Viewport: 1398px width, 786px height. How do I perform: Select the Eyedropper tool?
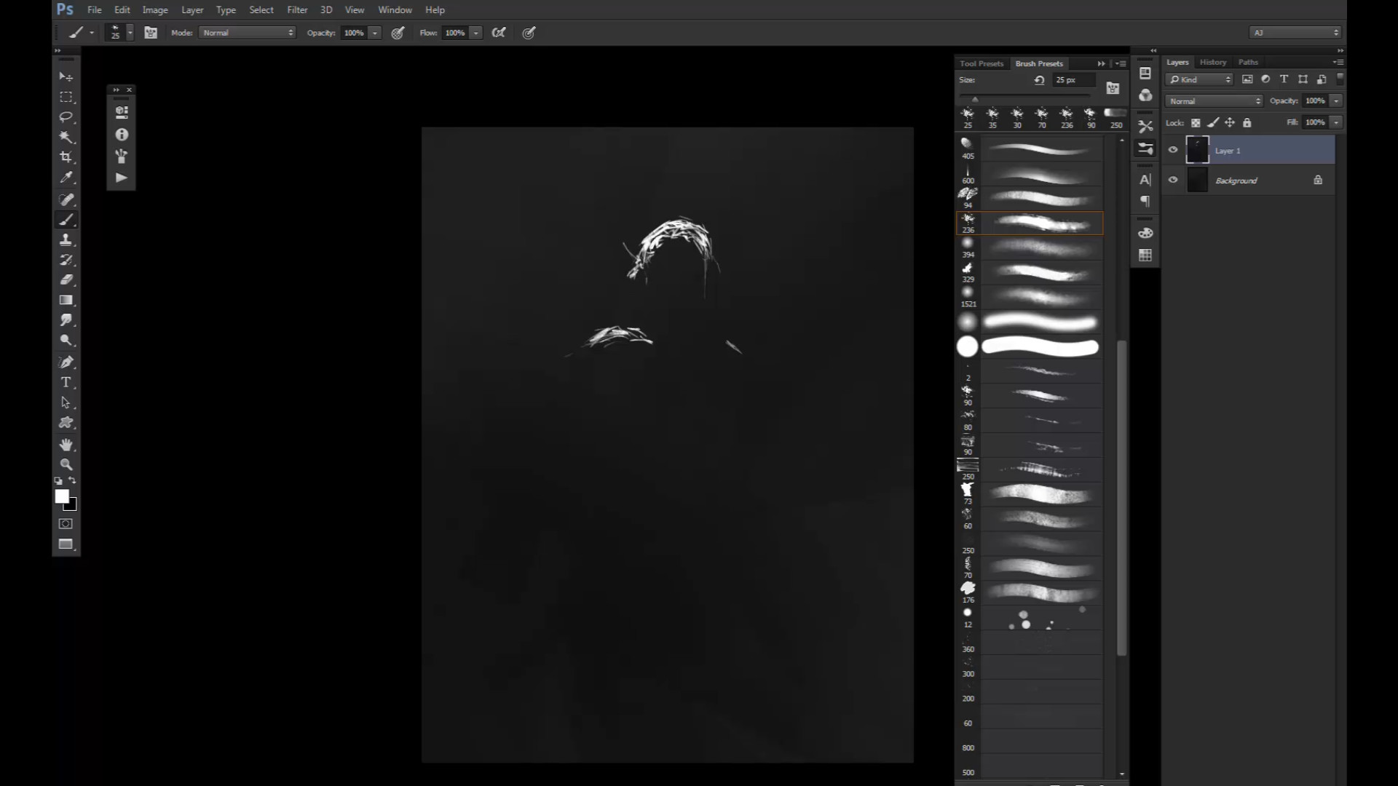click(x=66, y=178)
